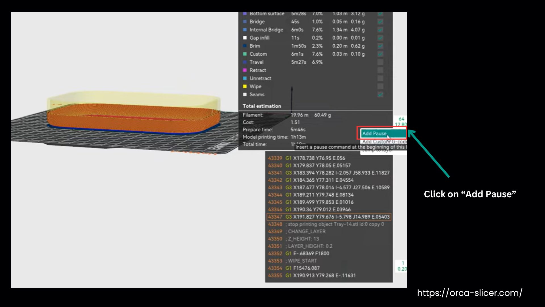Click the green Custom color swatch
Screen dimensions: 545x307
pyautogui.click(x=245, y=54)
